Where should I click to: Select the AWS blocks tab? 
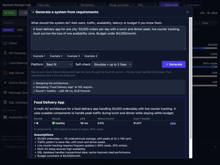[20, 30]
